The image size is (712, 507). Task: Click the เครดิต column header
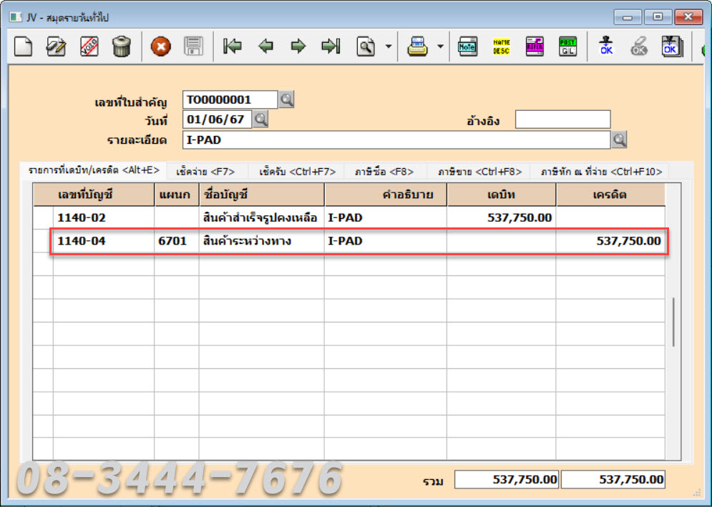click(610, 195)
